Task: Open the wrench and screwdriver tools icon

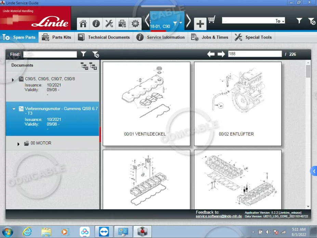Action: point(109,24)
